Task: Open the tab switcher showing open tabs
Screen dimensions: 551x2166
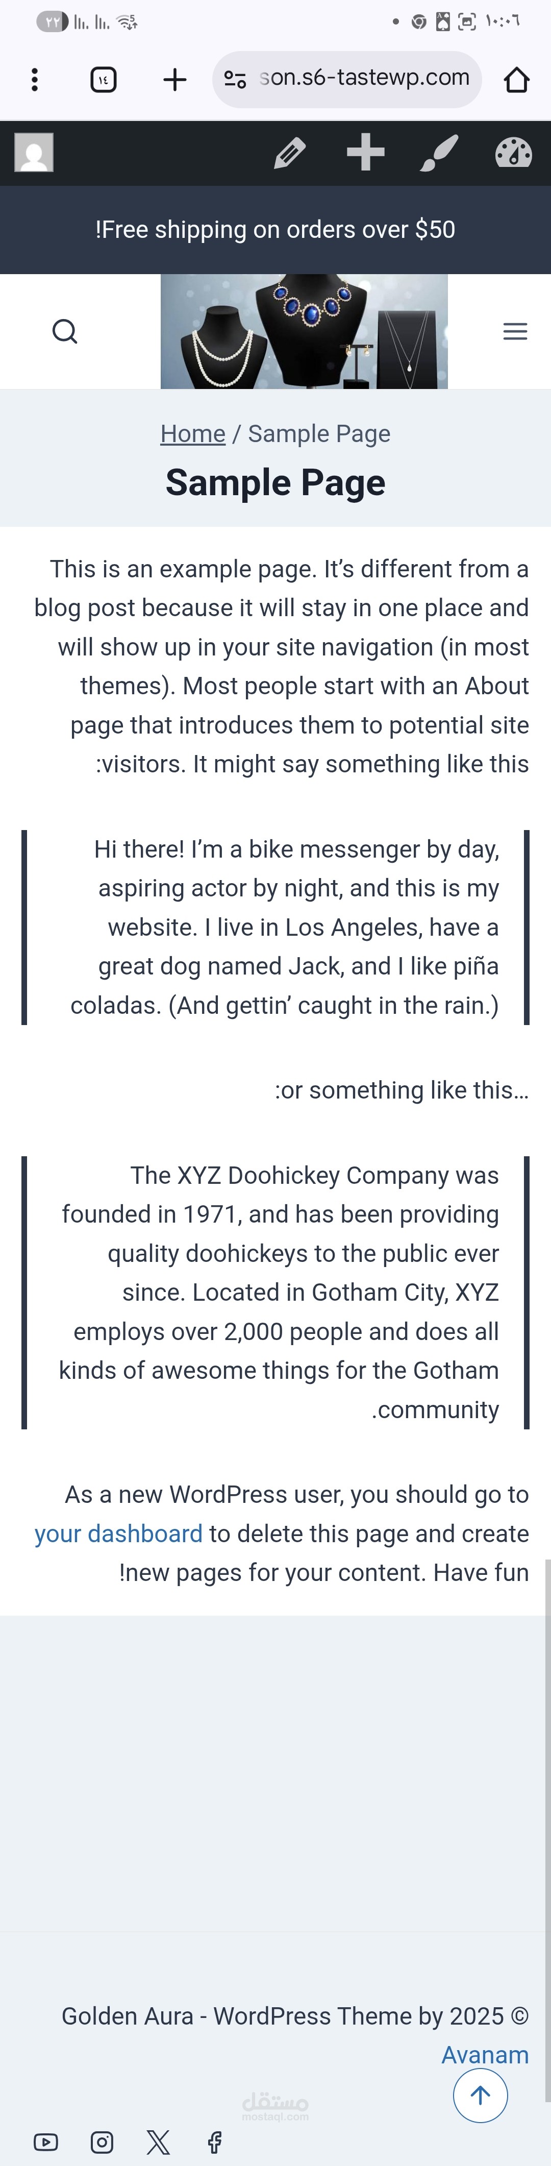Action: (x=103, y=80)
